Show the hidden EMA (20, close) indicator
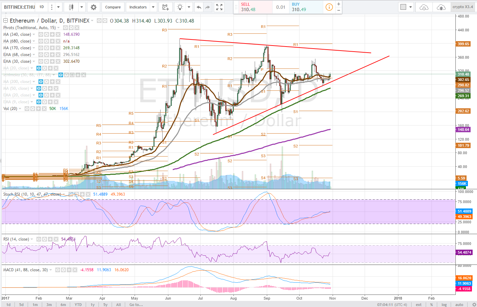Screen dimensions: 477x307 tap(41, 95)
